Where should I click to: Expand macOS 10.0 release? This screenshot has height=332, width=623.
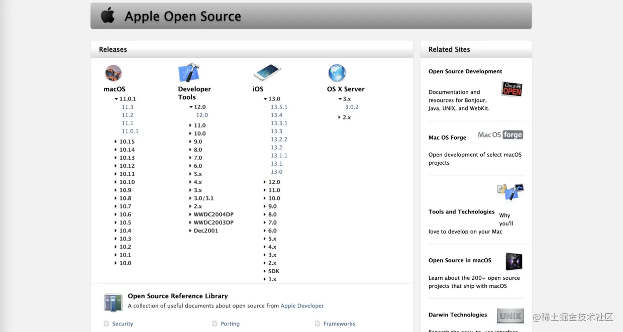point(116,263)
